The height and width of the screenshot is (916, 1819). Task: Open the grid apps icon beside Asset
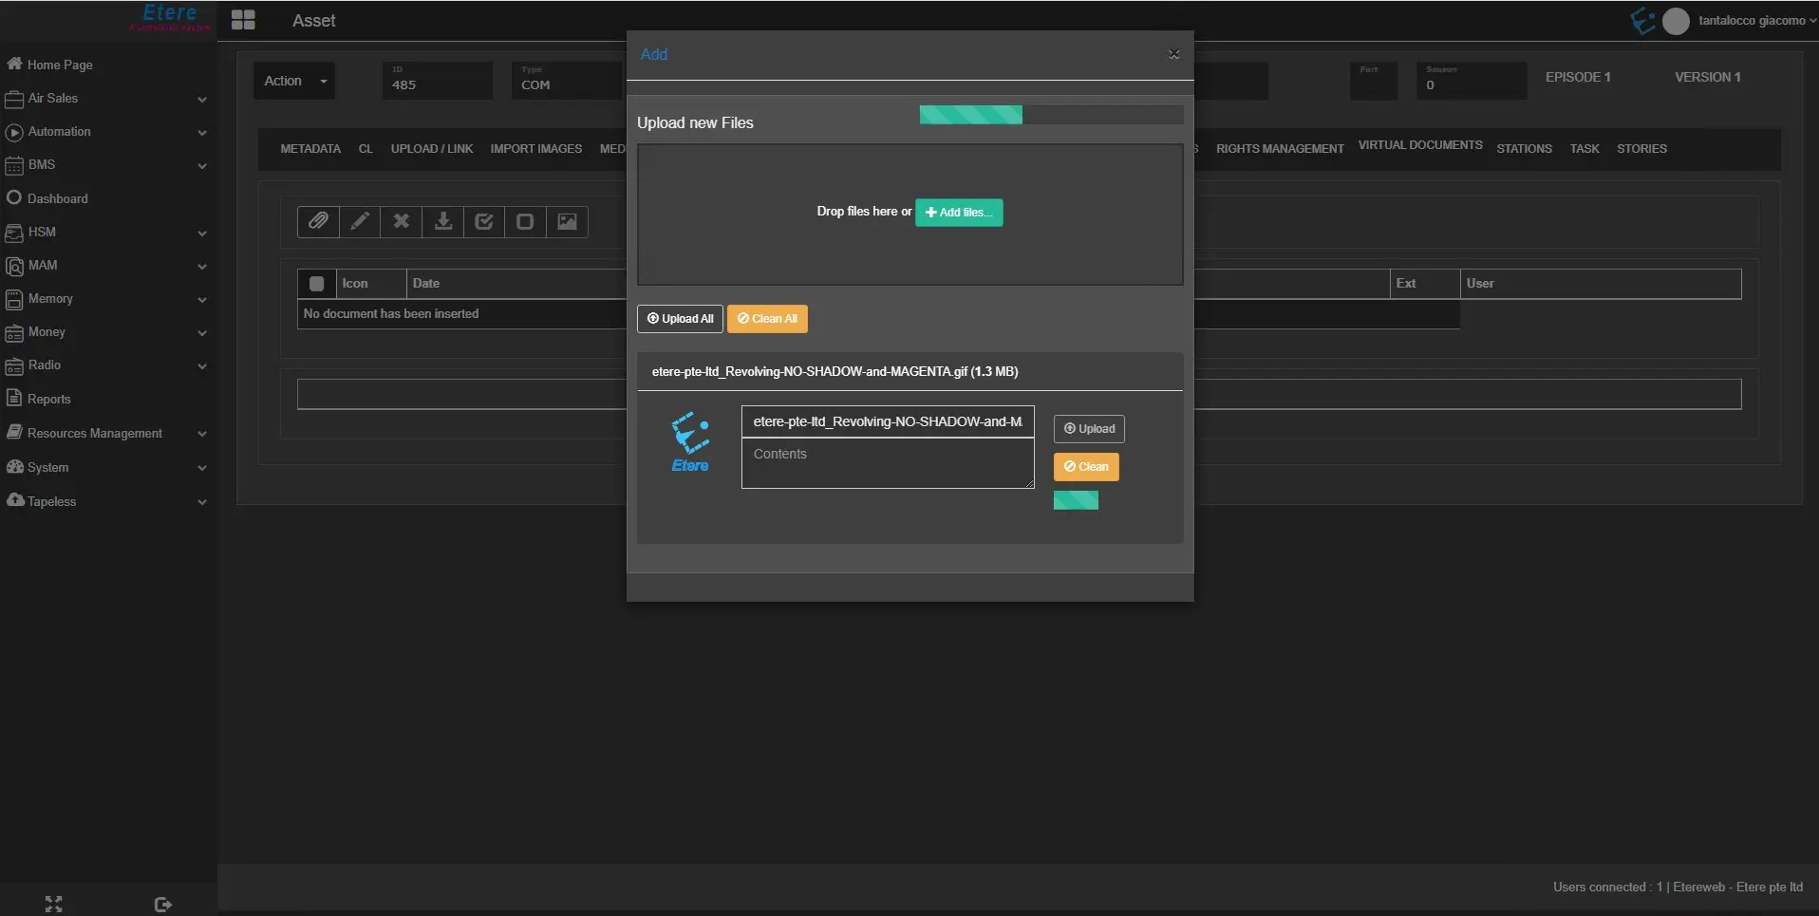click(x=243, y=20)
